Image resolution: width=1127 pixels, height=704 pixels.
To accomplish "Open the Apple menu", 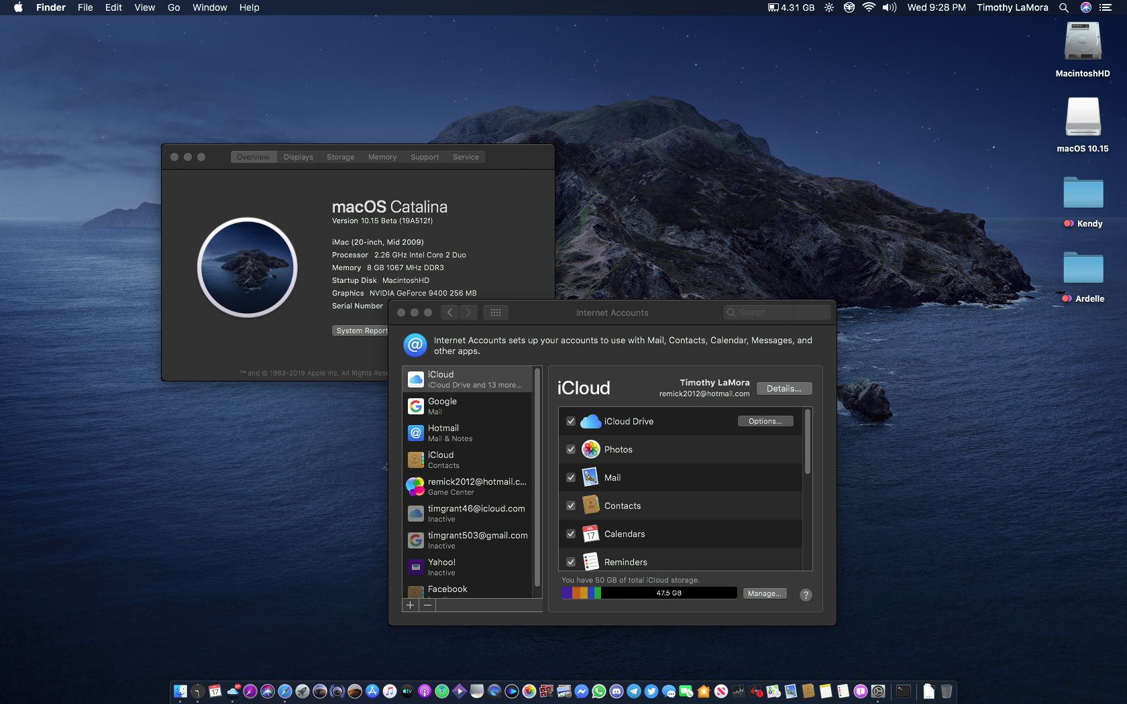I will (x=18, y=7).
